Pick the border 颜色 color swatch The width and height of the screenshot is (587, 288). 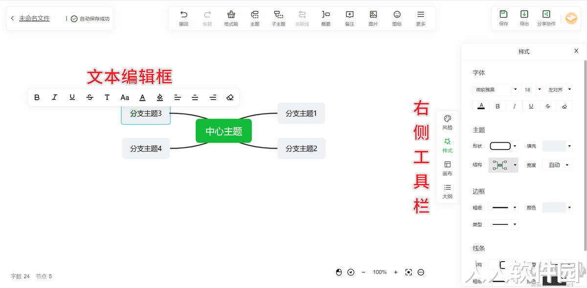(x=558, y=208)
